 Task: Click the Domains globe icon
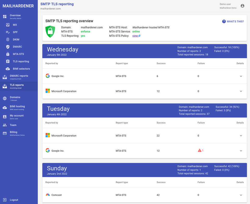click(5, 98)
